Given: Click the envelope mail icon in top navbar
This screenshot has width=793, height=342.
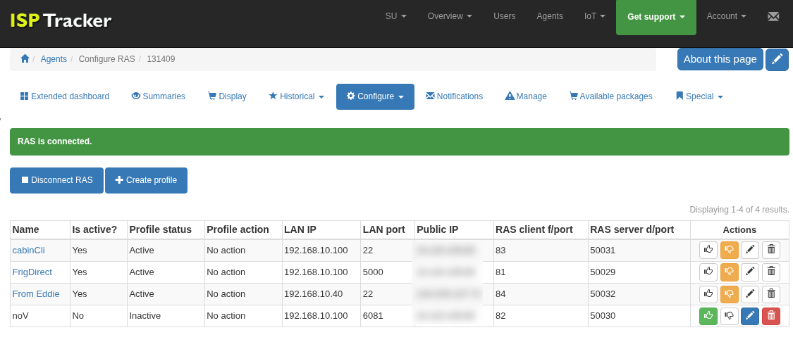Looking at the screenshot, I should pos(773,16).
